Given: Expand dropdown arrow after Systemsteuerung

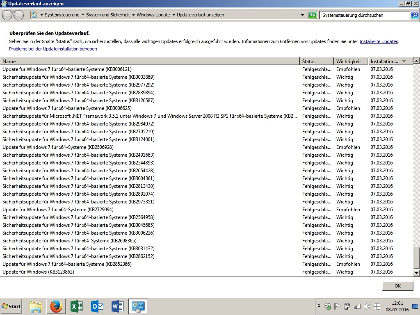Looking at the screenshot, I should tap(83, 15).
